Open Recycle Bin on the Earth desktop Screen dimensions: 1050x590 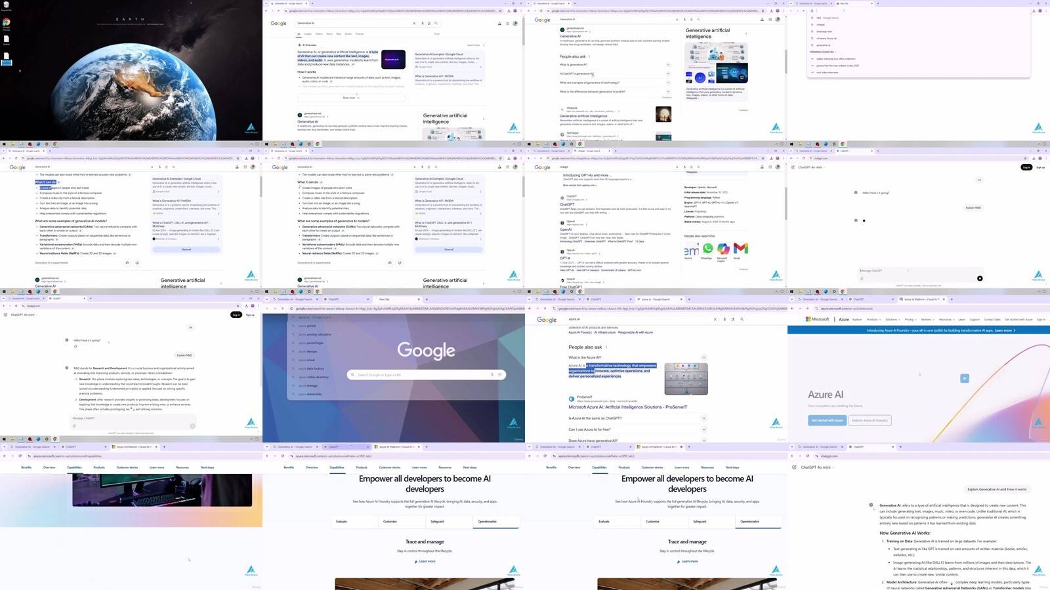tap(6, 6)
